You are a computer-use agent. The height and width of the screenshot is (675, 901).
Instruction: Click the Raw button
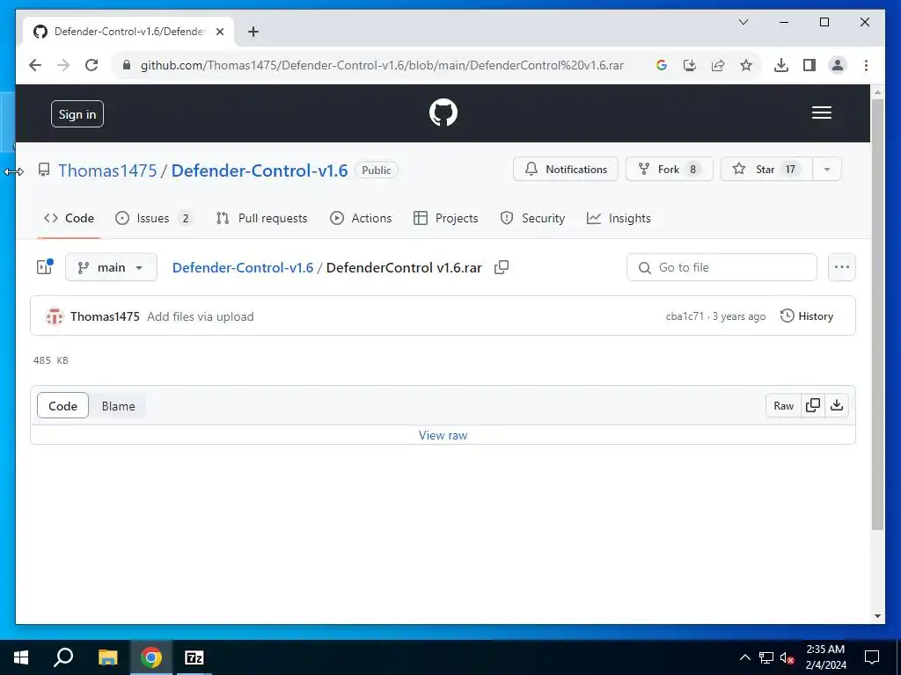(x=783, y=406)
